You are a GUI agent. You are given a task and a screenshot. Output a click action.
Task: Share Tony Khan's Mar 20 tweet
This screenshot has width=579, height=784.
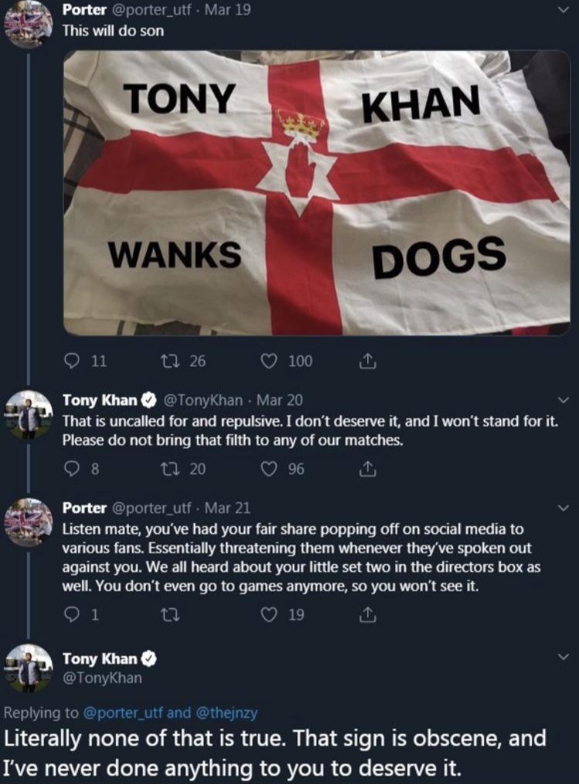[x=367, y=469]
